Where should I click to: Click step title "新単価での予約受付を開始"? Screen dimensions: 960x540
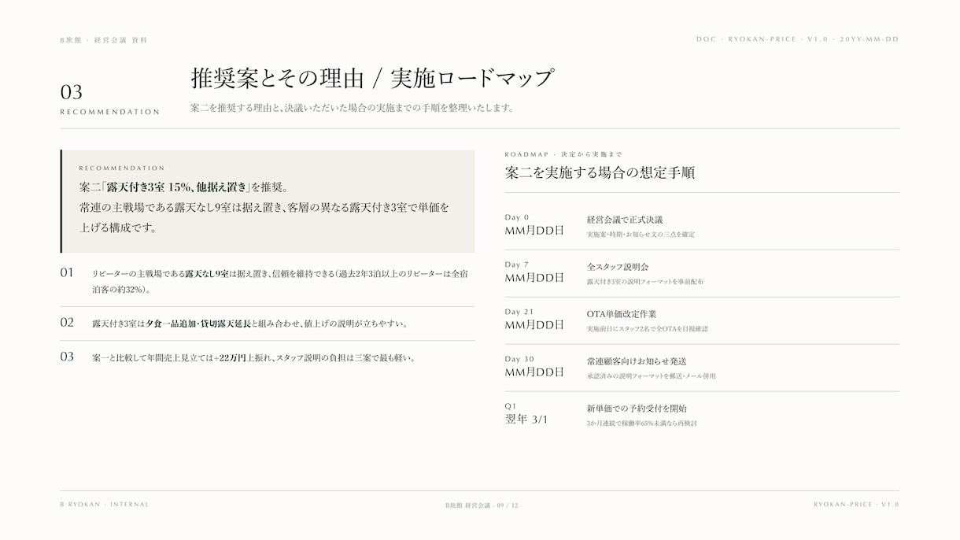point(637,409)
